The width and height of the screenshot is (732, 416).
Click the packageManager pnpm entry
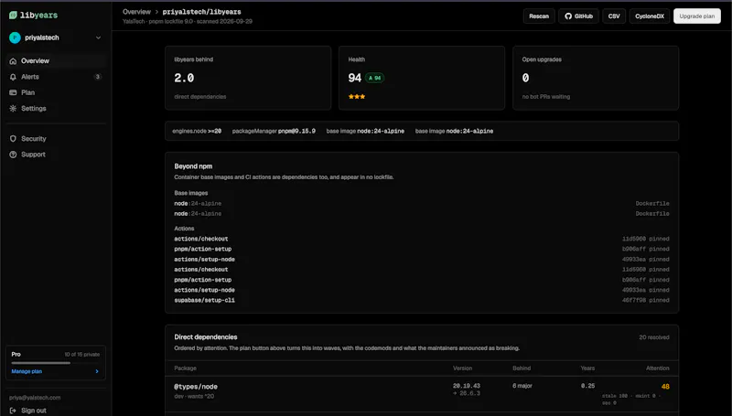point(274,131)
